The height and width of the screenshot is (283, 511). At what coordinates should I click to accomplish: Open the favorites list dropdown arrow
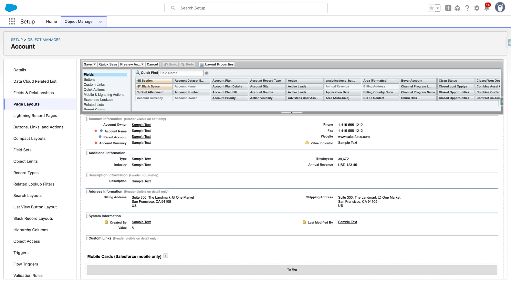438,8
